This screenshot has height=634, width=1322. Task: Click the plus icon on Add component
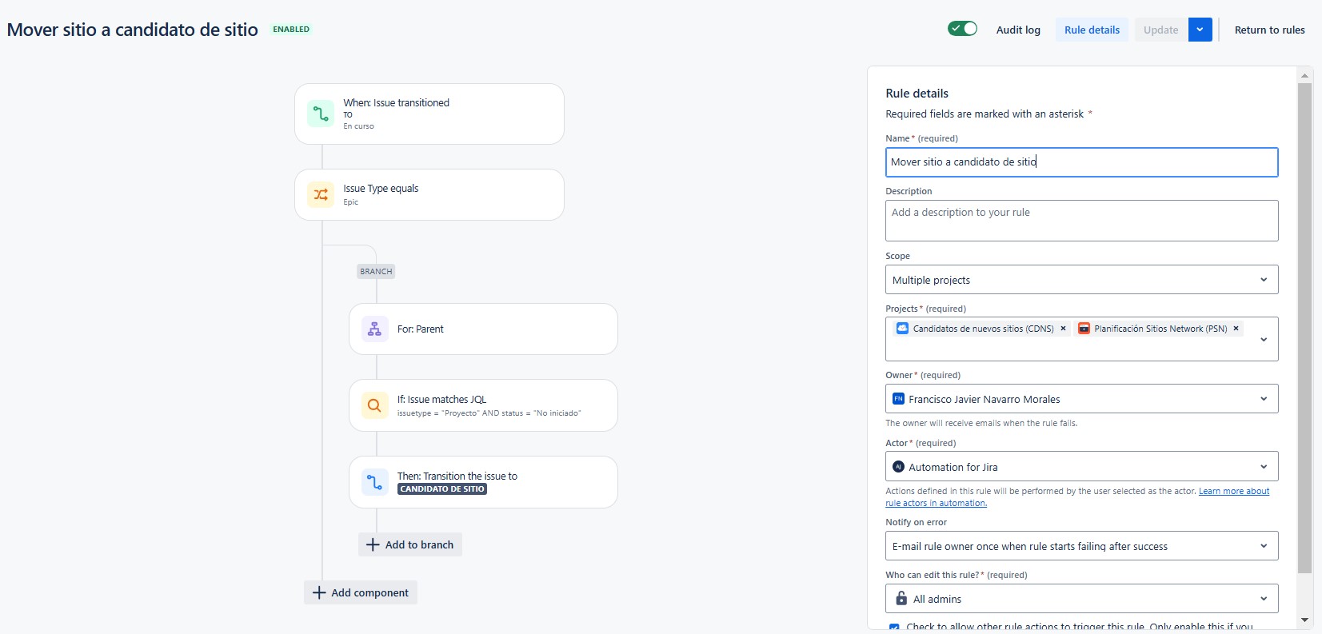(319, 592)
